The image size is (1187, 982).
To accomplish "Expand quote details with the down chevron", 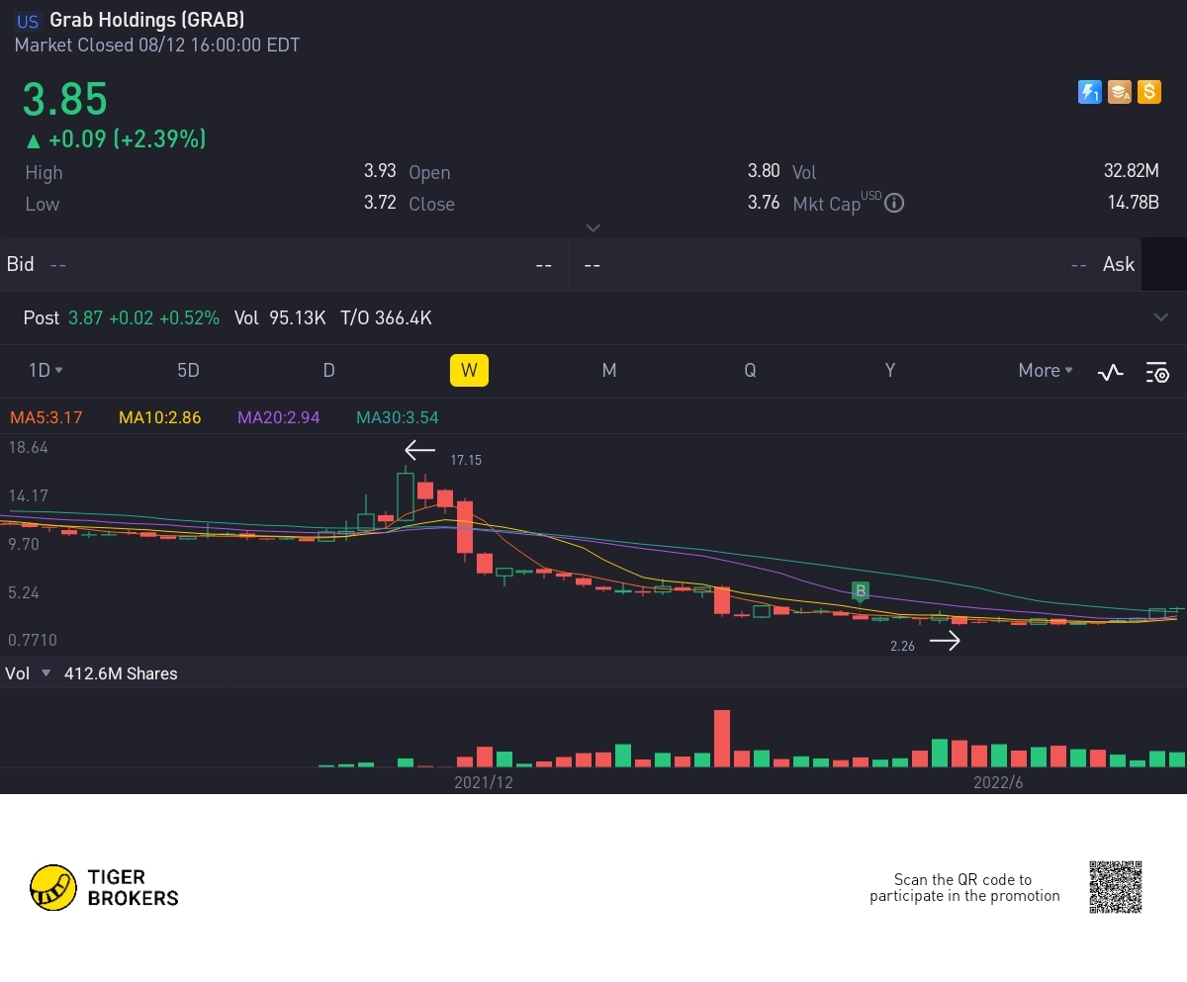I will (593, 227).
